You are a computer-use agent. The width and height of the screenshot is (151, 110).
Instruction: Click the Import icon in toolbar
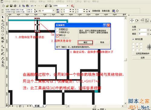46,6
